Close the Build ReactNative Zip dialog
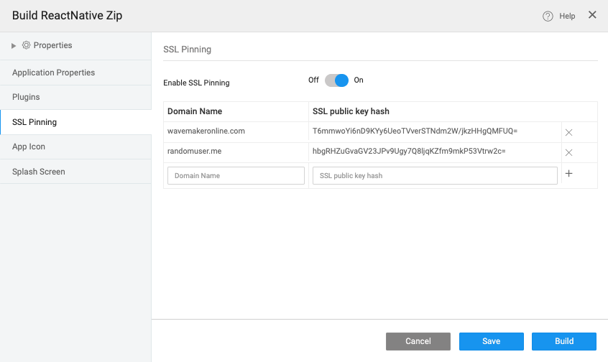Image resolution: width=608 pixels, height=362 pixels. [x=592, y=15]
